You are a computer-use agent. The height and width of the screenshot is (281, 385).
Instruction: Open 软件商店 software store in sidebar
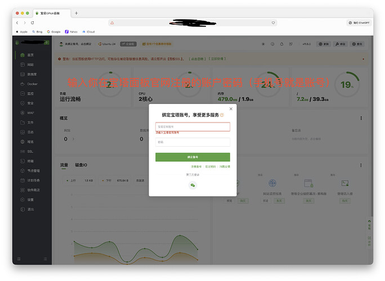(33, 190)
